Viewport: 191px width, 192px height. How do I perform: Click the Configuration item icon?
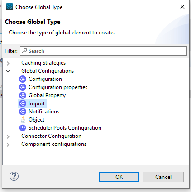(x=23, y=79)
